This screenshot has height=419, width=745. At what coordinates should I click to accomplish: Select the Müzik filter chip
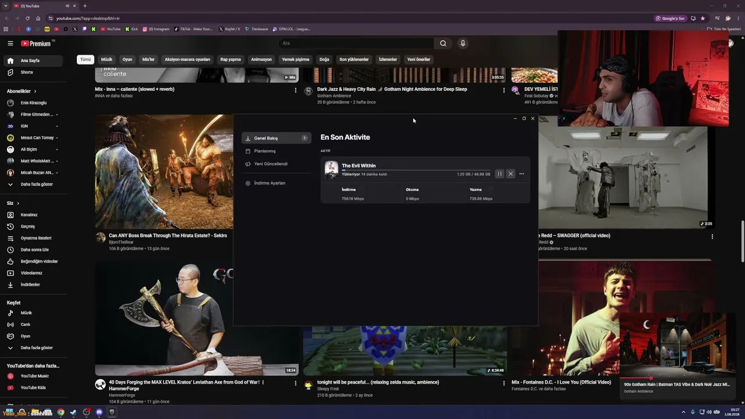[x=107, y=59]
